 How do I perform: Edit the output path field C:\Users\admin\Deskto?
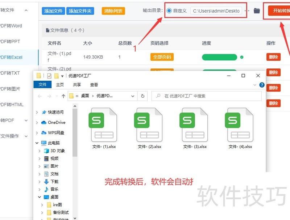[216, 11]
